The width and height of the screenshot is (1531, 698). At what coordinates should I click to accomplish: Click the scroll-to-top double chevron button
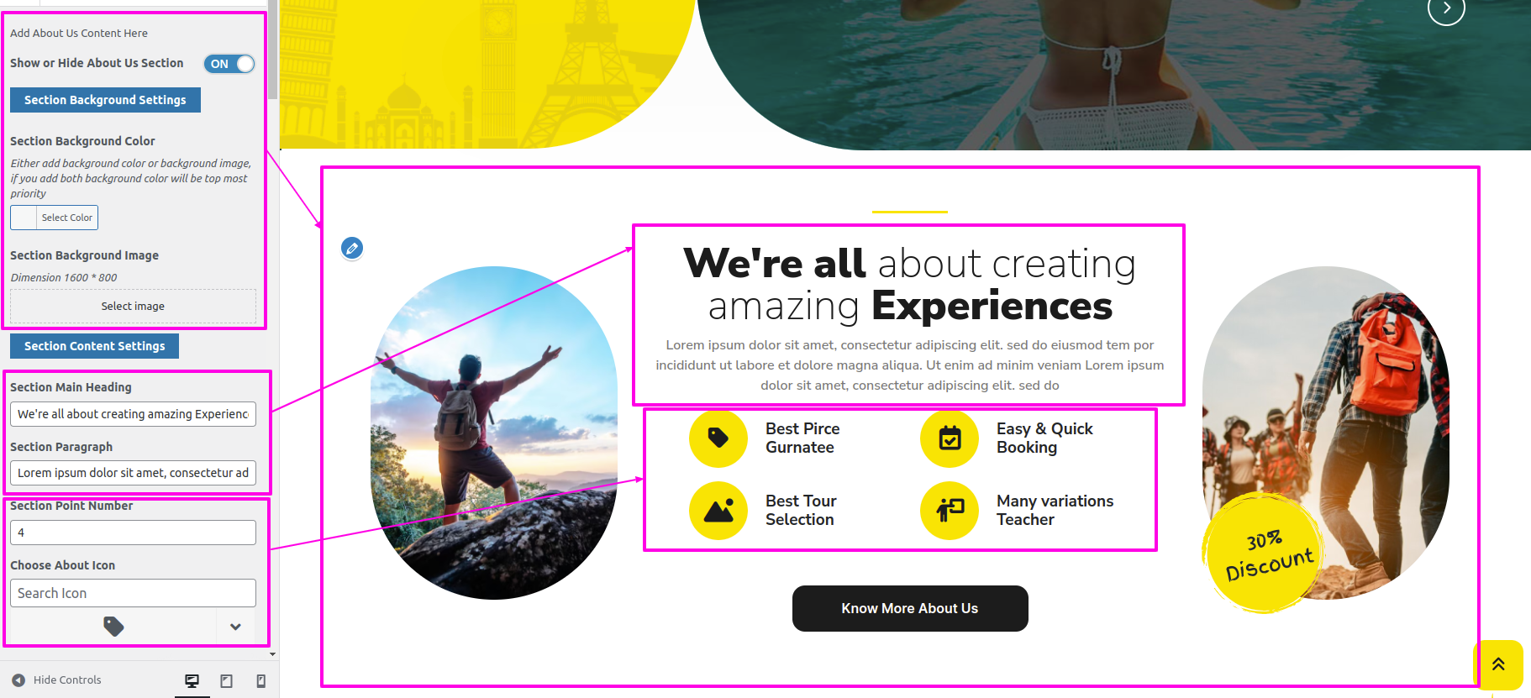(1498, 664)
